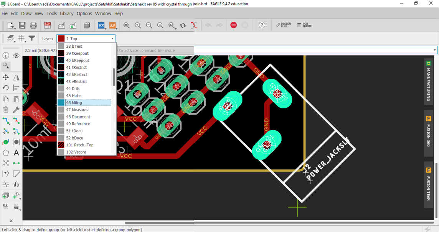
Task: Select the Mirror tool
Action: pyautogui.click(x=16, y=77)
